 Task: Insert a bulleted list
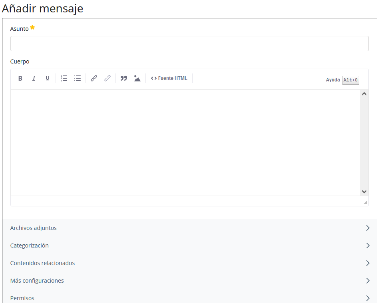tap(78, 78)
